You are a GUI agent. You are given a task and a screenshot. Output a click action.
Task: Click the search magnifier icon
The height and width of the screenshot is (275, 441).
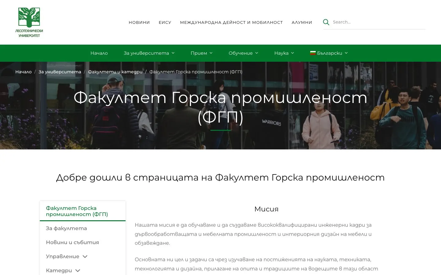click(x=326, y=22)
